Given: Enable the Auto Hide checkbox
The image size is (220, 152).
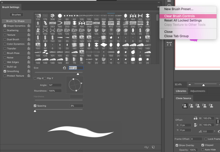Looking at the screenshot, I should (202, 150).
